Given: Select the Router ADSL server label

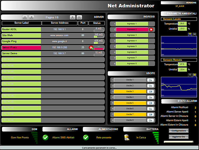Looking at the screenshot, I should tap(21, 29).
